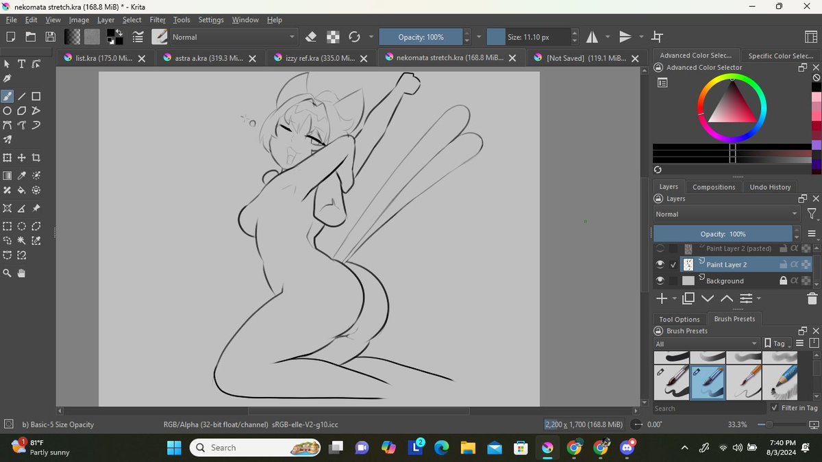This screenshot has height=462, width=822.
Task: Open the layer filter funnel menu
Action: 812,214
